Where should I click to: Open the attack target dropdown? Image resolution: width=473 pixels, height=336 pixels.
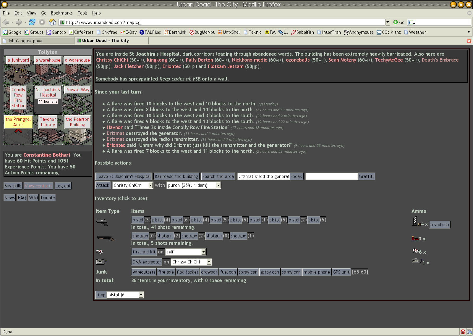point(150,185)
